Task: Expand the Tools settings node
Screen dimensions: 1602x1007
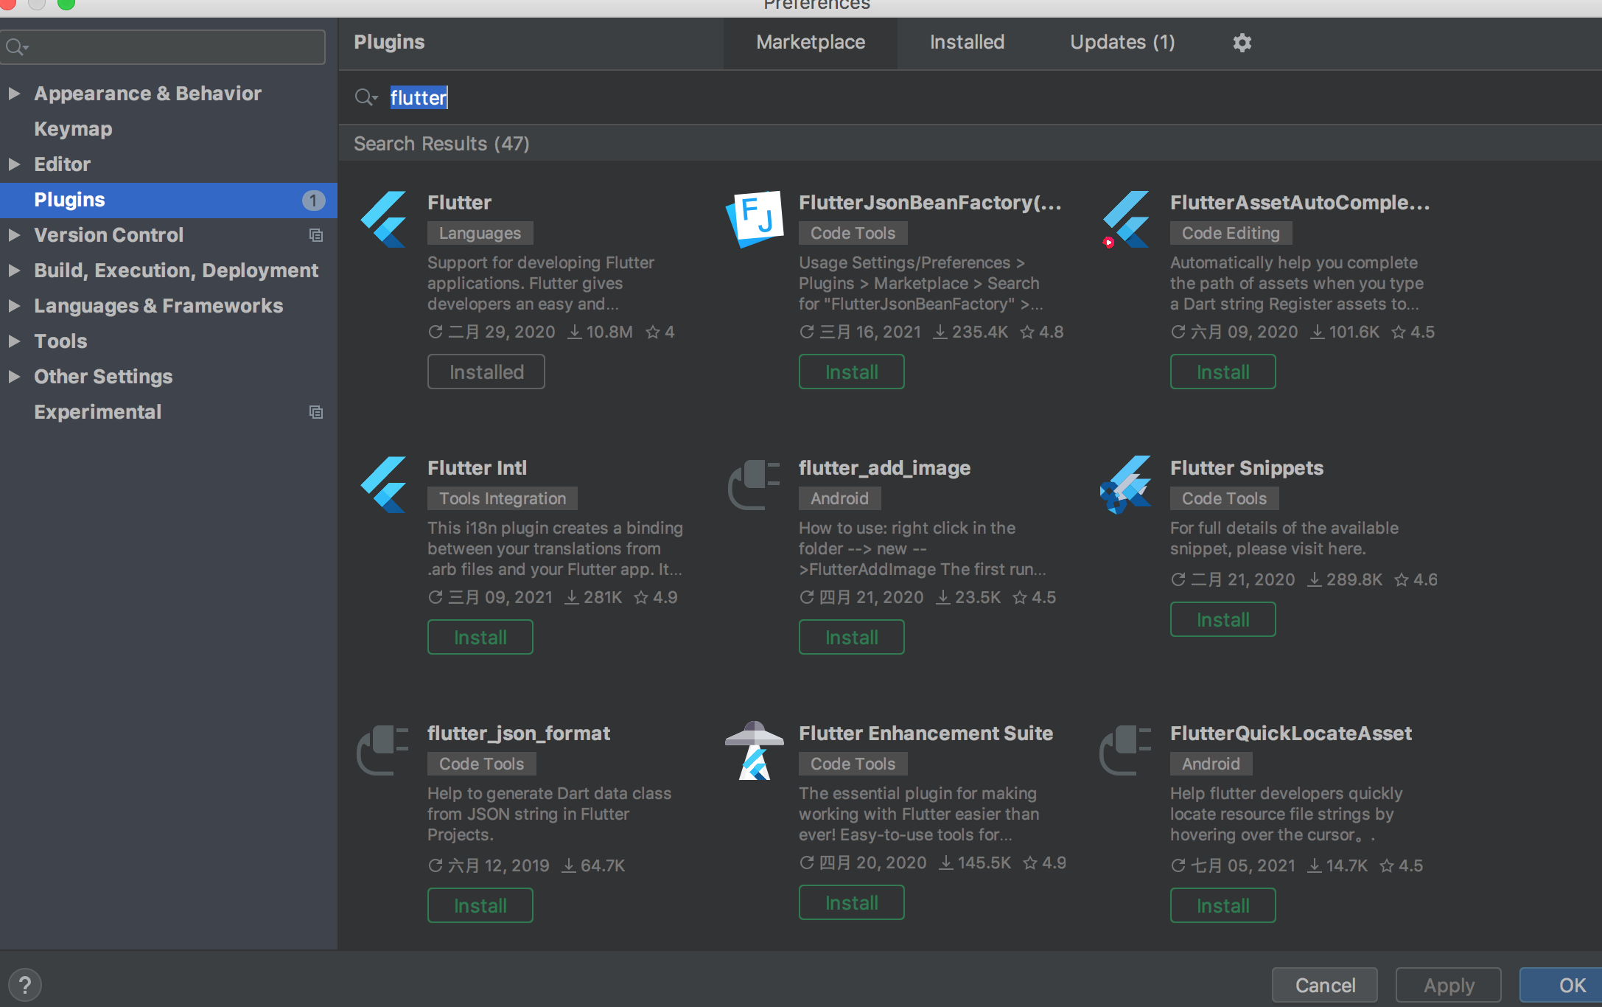Action: (14, 341)
